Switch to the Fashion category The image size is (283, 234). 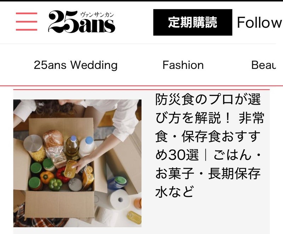click(x=183, y=65)
